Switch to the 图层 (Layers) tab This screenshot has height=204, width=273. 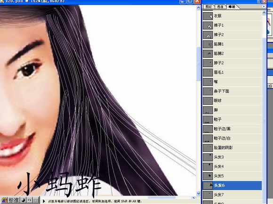(209, 7)
